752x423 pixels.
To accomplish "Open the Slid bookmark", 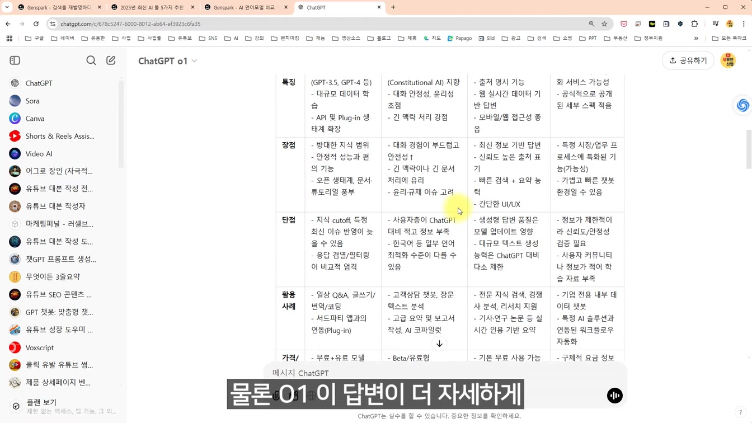I will click(x=487, y=39).
